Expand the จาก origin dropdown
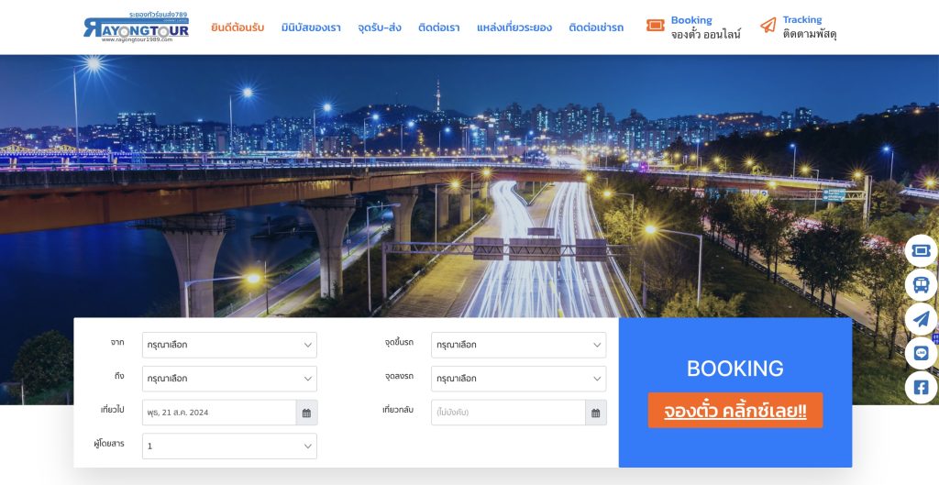Image resolution: width=939 pixels, height=485 pixels. point(229,345)
